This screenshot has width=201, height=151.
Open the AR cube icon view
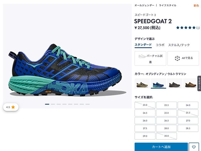pyautogui.click(x=177, y=58)
